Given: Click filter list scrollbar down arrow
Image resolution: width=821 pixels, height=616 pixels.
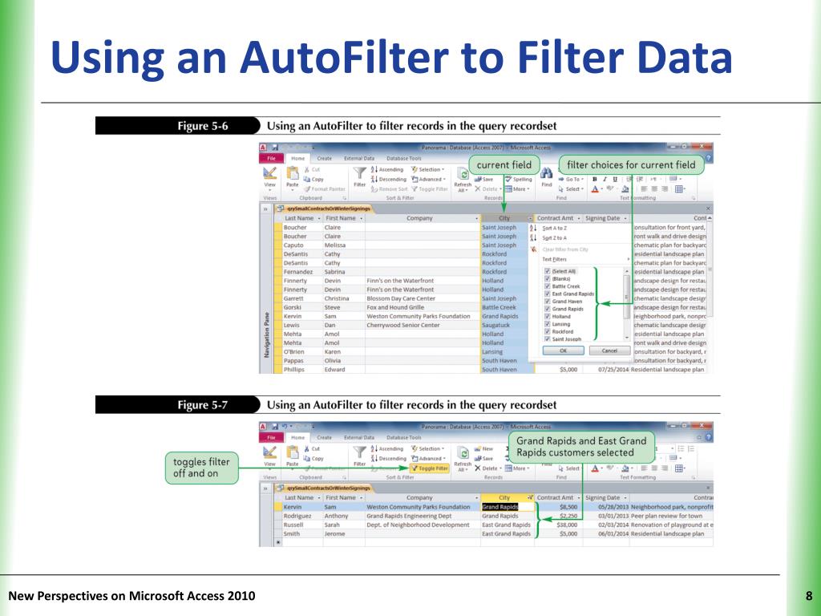Looking at the screenshot, I should point(626,338).
